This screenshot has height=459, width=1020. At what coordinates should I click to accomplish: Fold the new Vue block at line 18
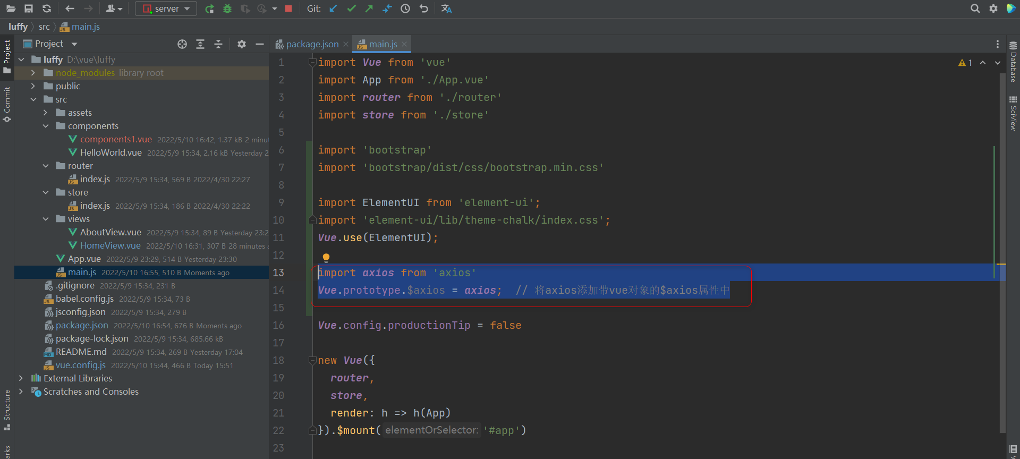[312, 360]
